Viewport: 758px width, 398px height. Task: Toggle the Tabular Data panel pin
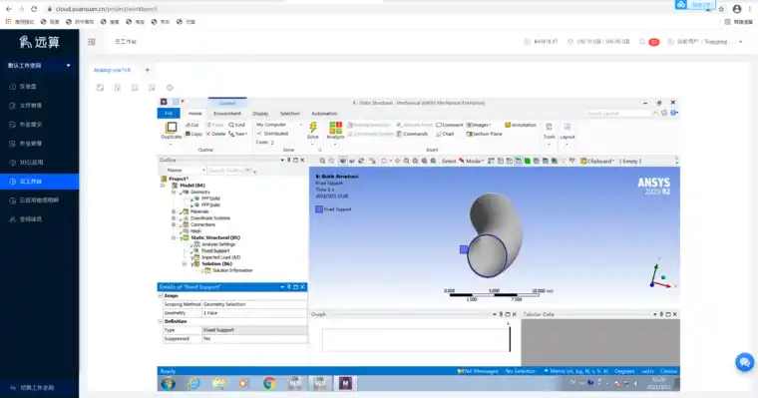coord(661,314)
